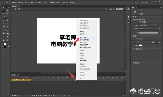This screenshot has height=97, width=163.
Task: Select the Eraser tool
Action: (7, 37)
